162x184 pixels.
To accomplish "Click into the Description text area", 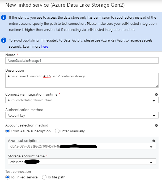I will [82, 80].
